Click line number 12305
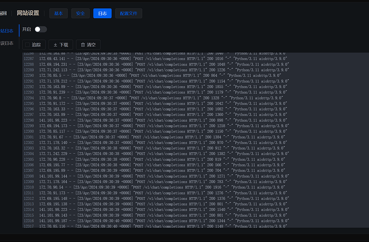Image resolution: width=369 pixels, height=242 pixels. coord(29,159)
